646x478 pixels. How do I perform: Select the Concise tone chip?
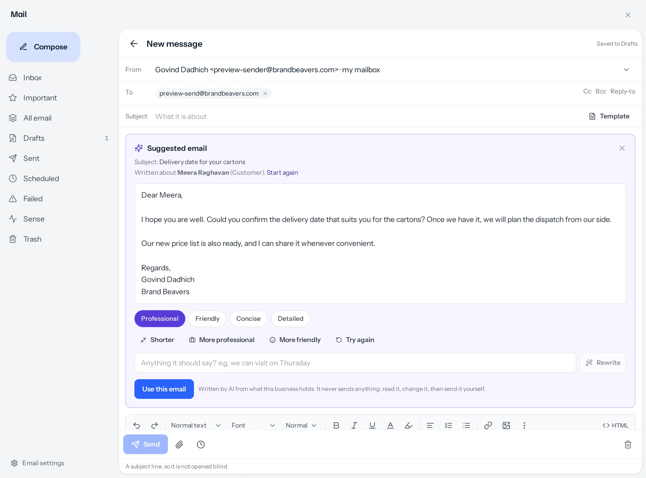point(248,319)
